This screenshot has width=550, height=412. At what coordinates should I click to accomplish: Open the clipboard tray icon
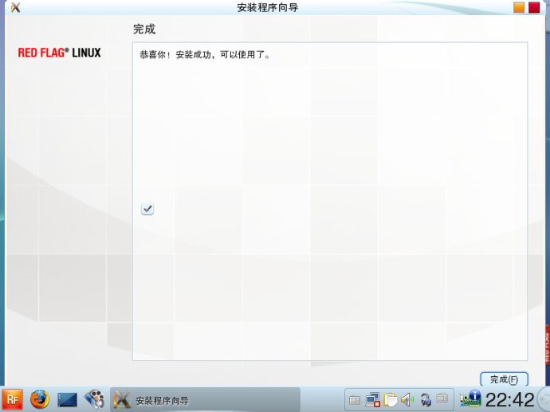pos(390,400)
